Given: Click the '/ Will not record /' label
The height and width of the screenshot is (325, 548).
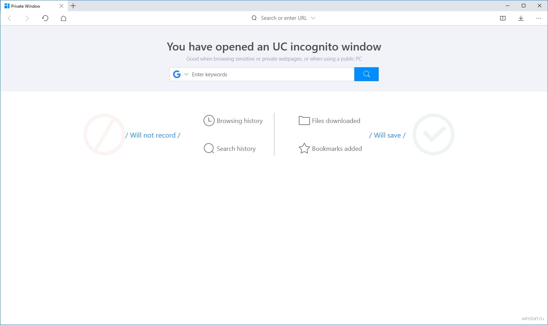Looking at the screenshot, I should click(x=153, y=135).
